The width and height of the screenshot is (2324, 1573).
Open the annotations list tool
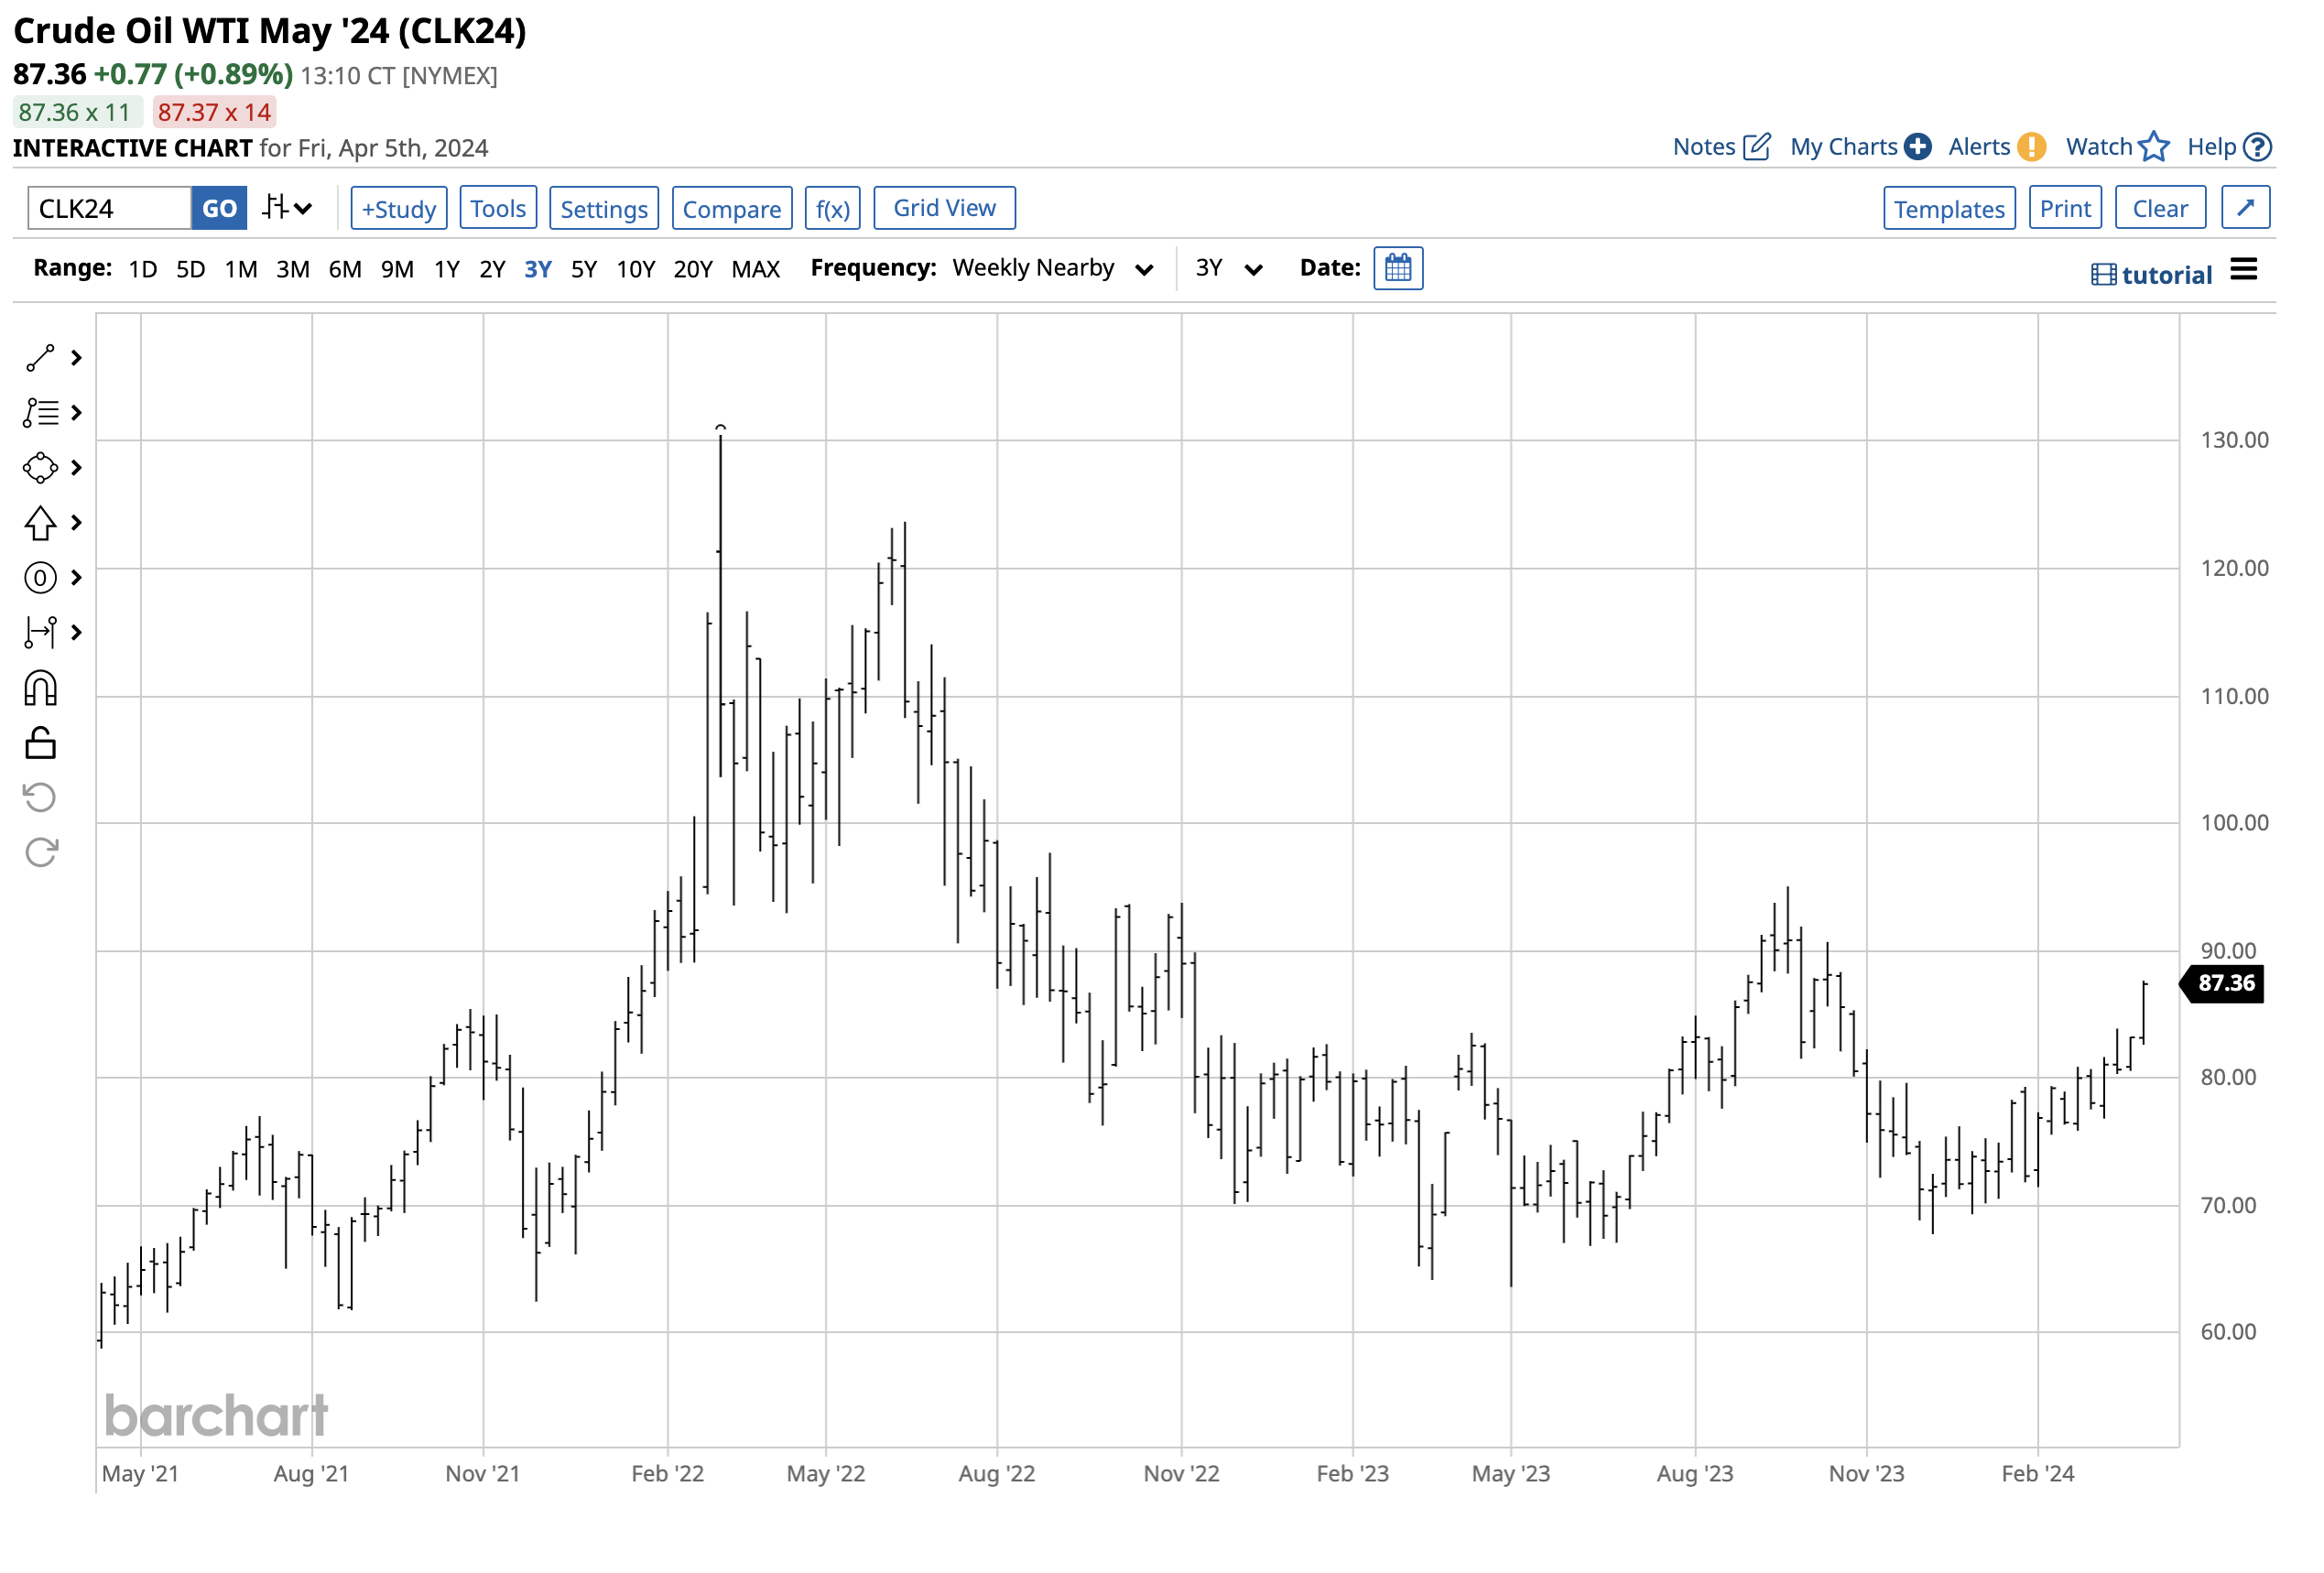pyautogui.click(x=40, y=412)
